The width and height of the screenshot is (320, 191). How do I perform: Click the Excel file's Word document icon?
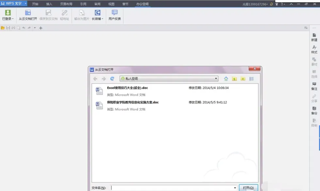[99, 91]
